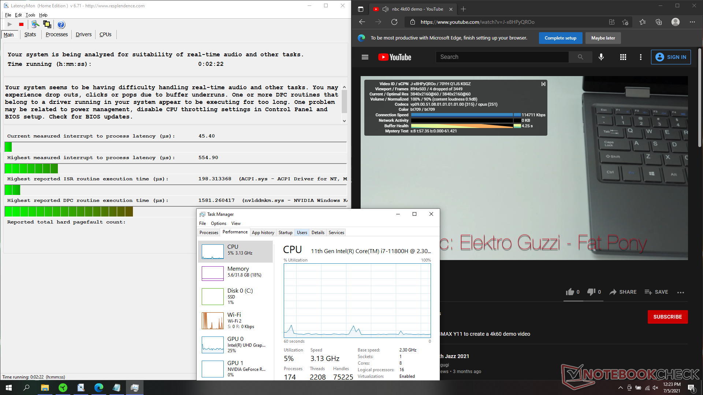The height and width of the screenshot is (395, 703).
Task: Click YouTube voice search microphone icon
Action: click(601, 57)
